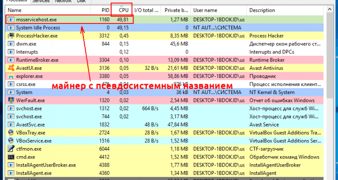Sort by the Name column header
Screen dimensions: 338x180
point(48,10)
